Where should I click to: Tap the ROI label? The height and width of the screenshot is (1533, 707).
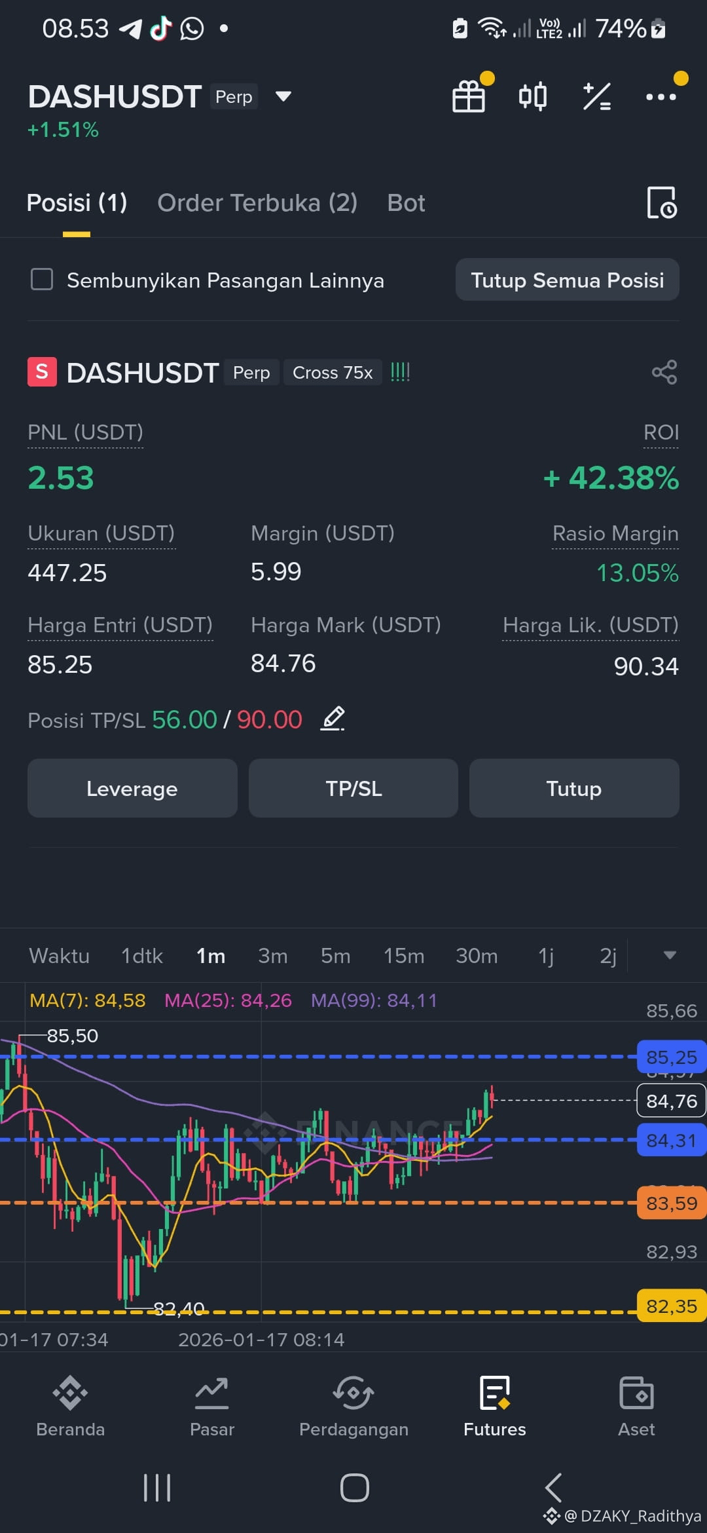point(661,432)
